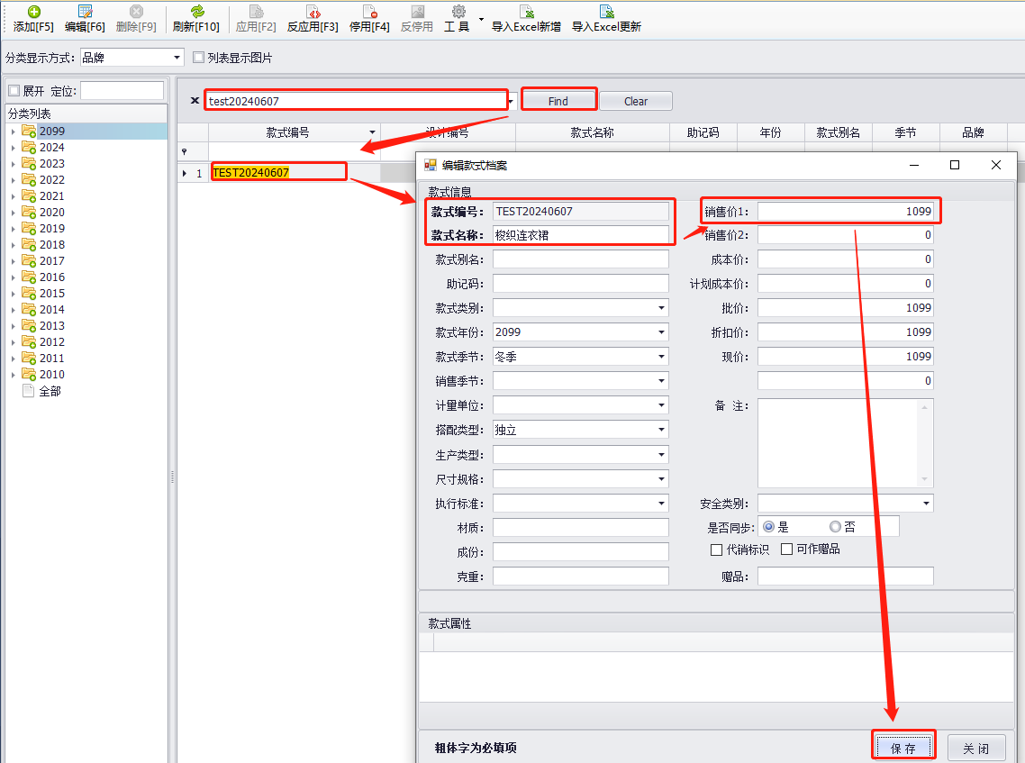This screenshot has height=763, width=1025.
Task: Click the Clear button
Action: pyautogui.click(x=635, y=101)
